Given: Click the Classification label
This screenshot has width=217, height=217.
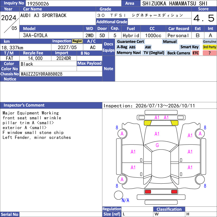Looking at the screenshot, I should [169, 209].
